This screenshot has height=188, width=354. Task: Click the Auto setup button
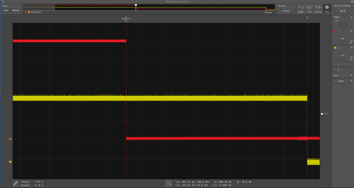tap(6, 10)
